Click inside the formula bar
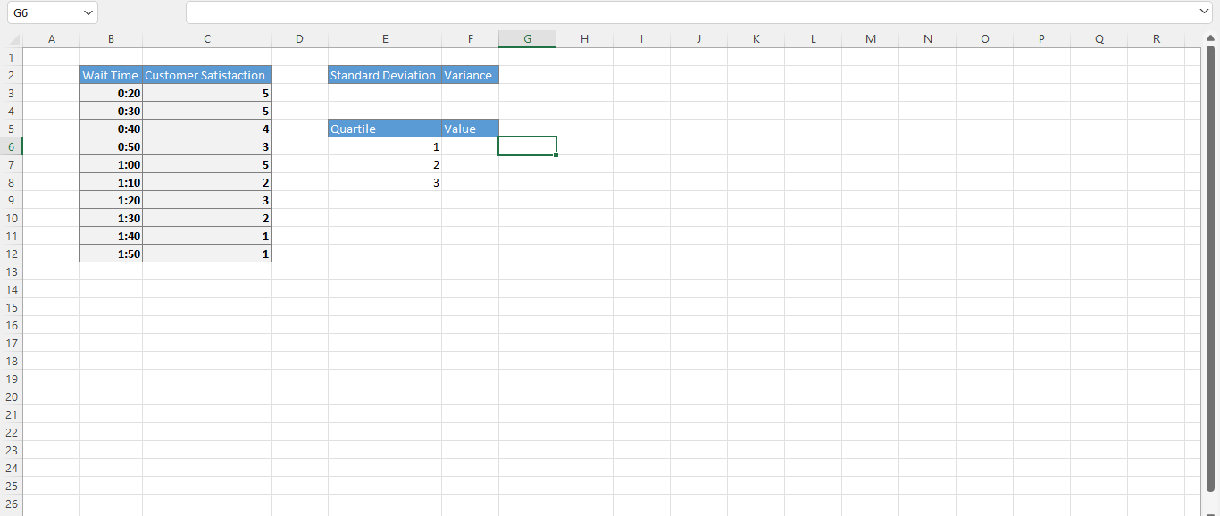 (625, 12)
